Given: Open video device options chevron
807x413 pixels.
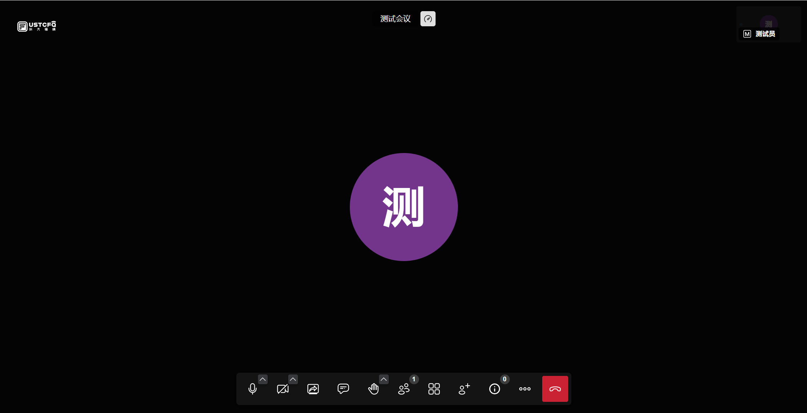Looking at the screenshot, I should [293, 379].
